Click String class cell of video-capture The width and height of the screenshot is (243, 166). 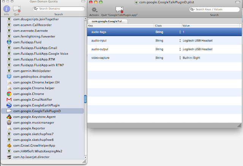click(x=159, y=58)
